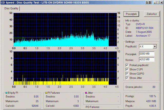Click the PI errors total 92646
The width and height of the screenshot is (164, 110).
coord(35,106)
